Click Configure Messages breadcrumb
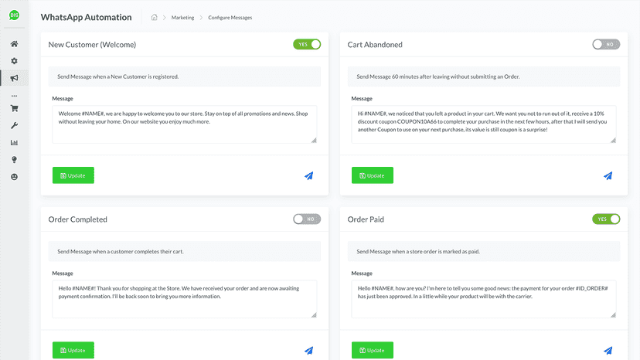The width and height of the screenshot is (640, 360). 230,18
